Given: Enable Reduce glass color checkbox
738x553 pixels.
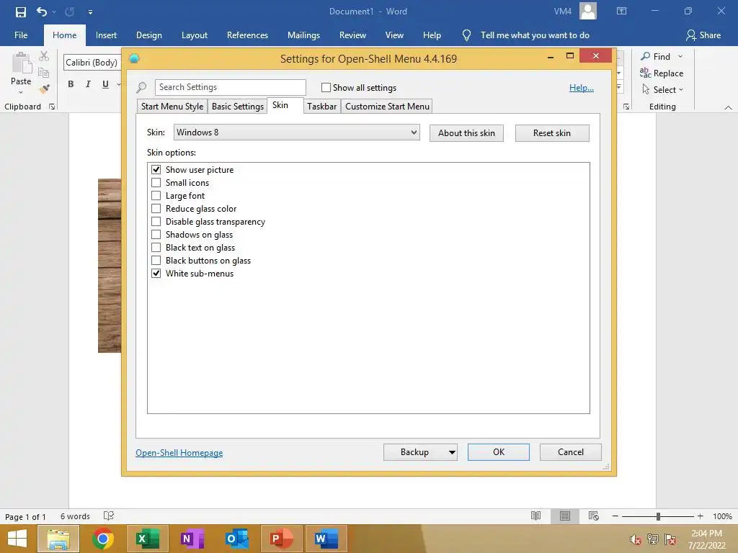Looking at the screenshot, I should (x=156, y=208).
